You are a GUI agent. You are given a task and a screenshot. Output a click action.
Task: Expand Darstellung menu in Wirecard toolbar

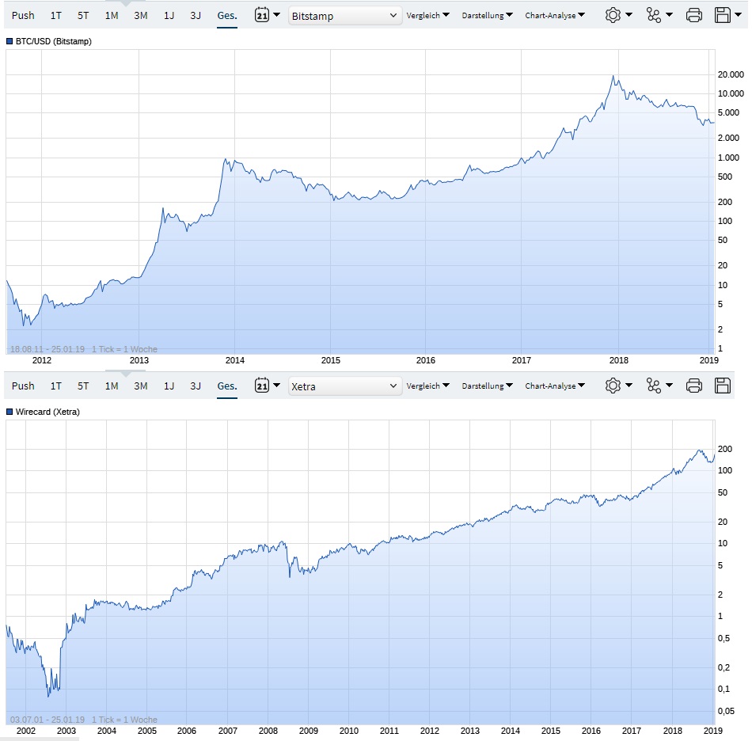488,386
